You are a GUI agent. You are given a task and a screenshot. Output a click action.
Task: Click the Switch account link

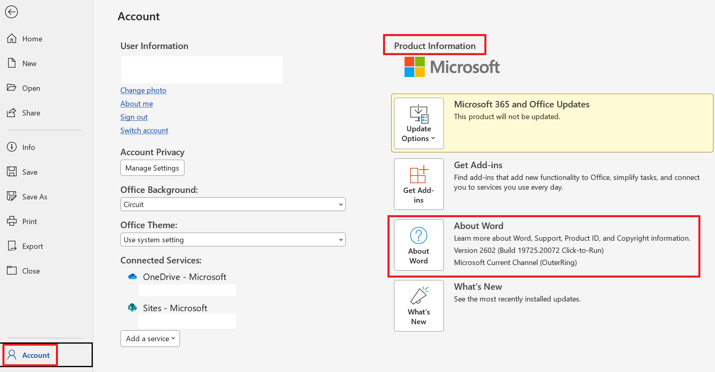coord(144,130)
